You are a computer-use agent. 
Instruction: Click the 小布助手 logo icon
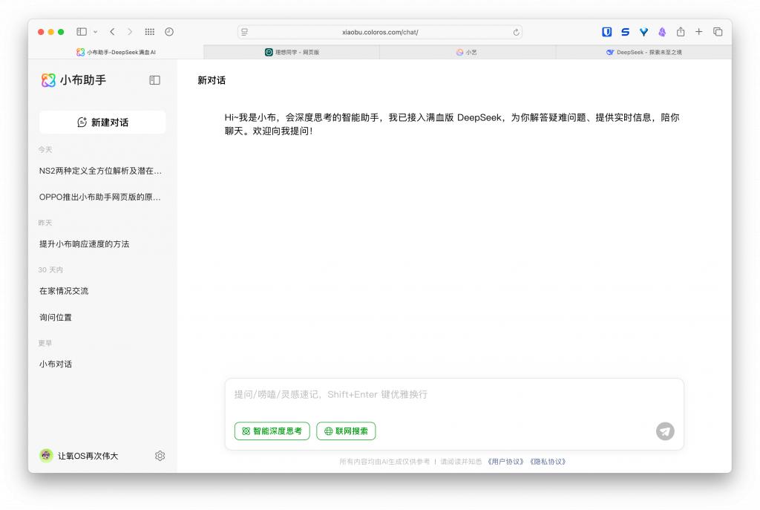pos(48,80)
